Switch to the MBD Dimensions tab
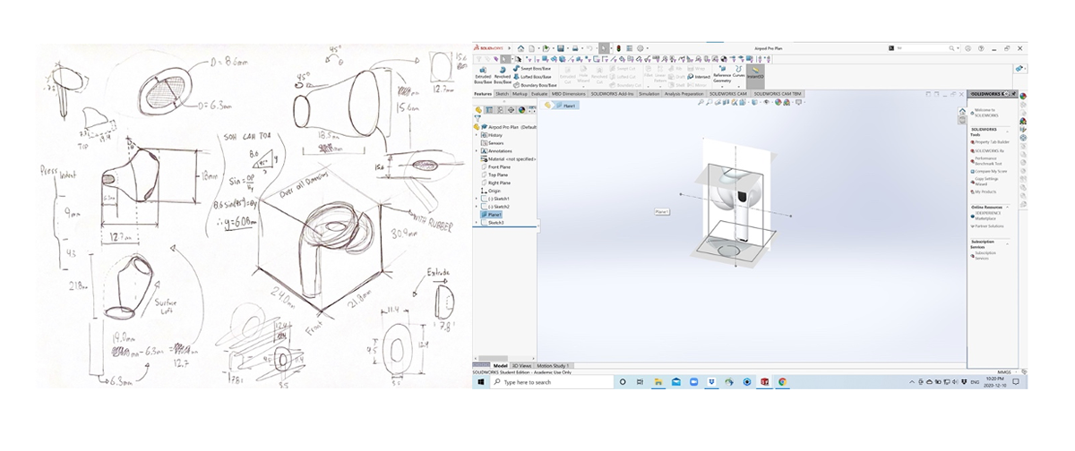The height and width of the screenshot is (451, 1075). (x=569, y=94)
